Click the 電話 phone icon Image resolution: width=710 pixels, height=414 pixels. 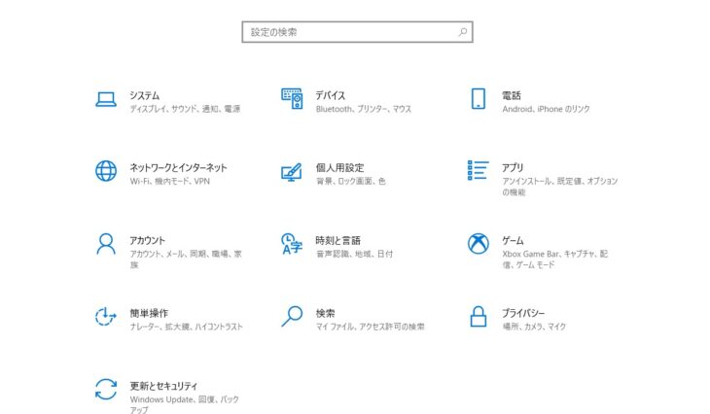(479, 98)
